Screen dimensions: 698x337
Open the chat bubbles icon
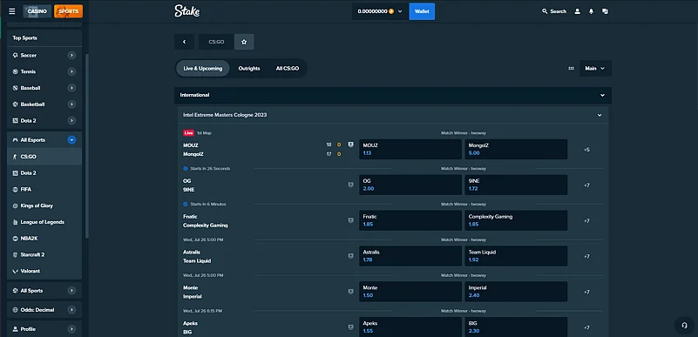(x=605, y=11)
